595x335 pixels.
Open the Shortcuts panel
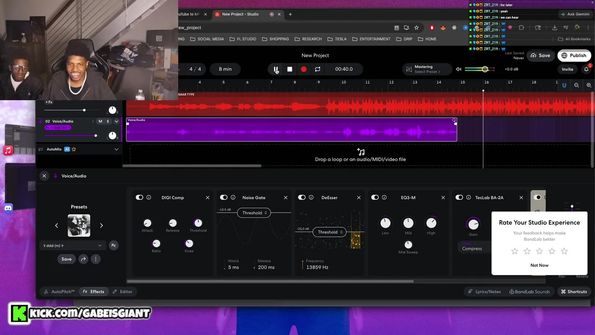point(574,292)
